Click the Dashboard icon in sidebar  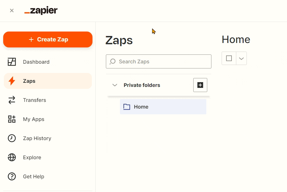[x=12, y=62]
